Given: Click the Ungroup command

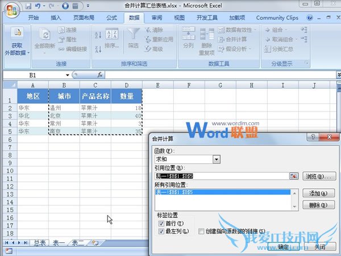Looking at the screenshot, I should [281, 39].
